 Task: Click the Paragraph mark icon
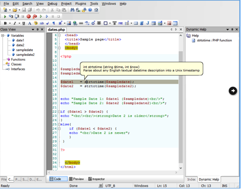click(x=54, y=23)
